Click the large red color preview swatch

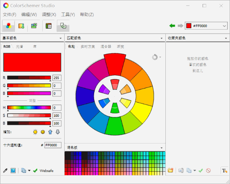pos(32,62)
